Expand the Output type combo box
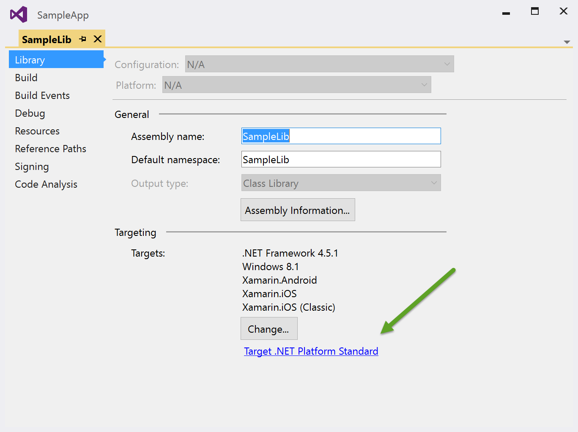The image size is (578, 432). pos(341,183)
